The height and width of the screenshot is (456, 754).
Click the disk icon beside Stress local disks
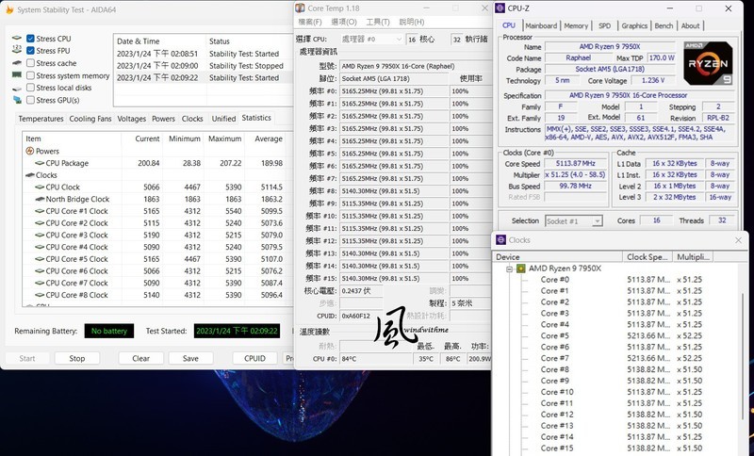(17, 88)
